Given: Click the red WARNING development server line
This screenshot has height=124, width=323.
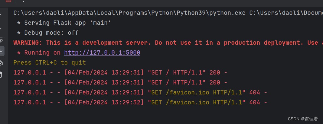Looking at the screenshot, I should point(168,43).
